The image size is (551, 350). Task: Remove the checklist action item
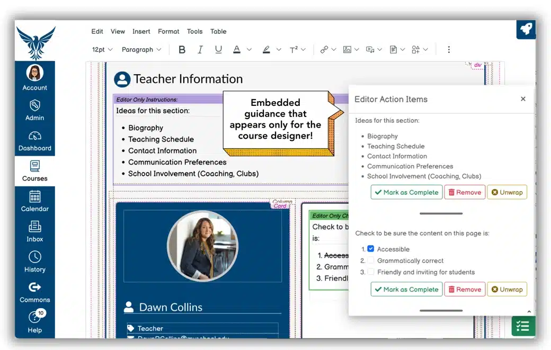[465, 289]
